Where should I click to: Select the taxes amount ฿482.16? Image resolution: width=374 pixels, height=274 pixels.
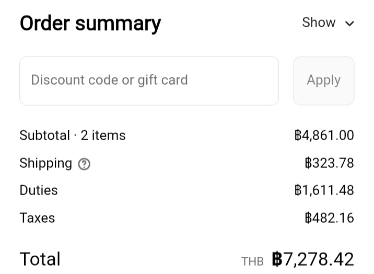click(329, 218)
